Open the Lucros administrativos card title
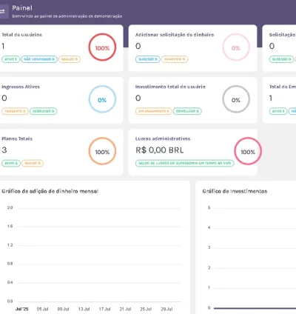This screenshot has width=296, height=314. click(x=163, y=138)
